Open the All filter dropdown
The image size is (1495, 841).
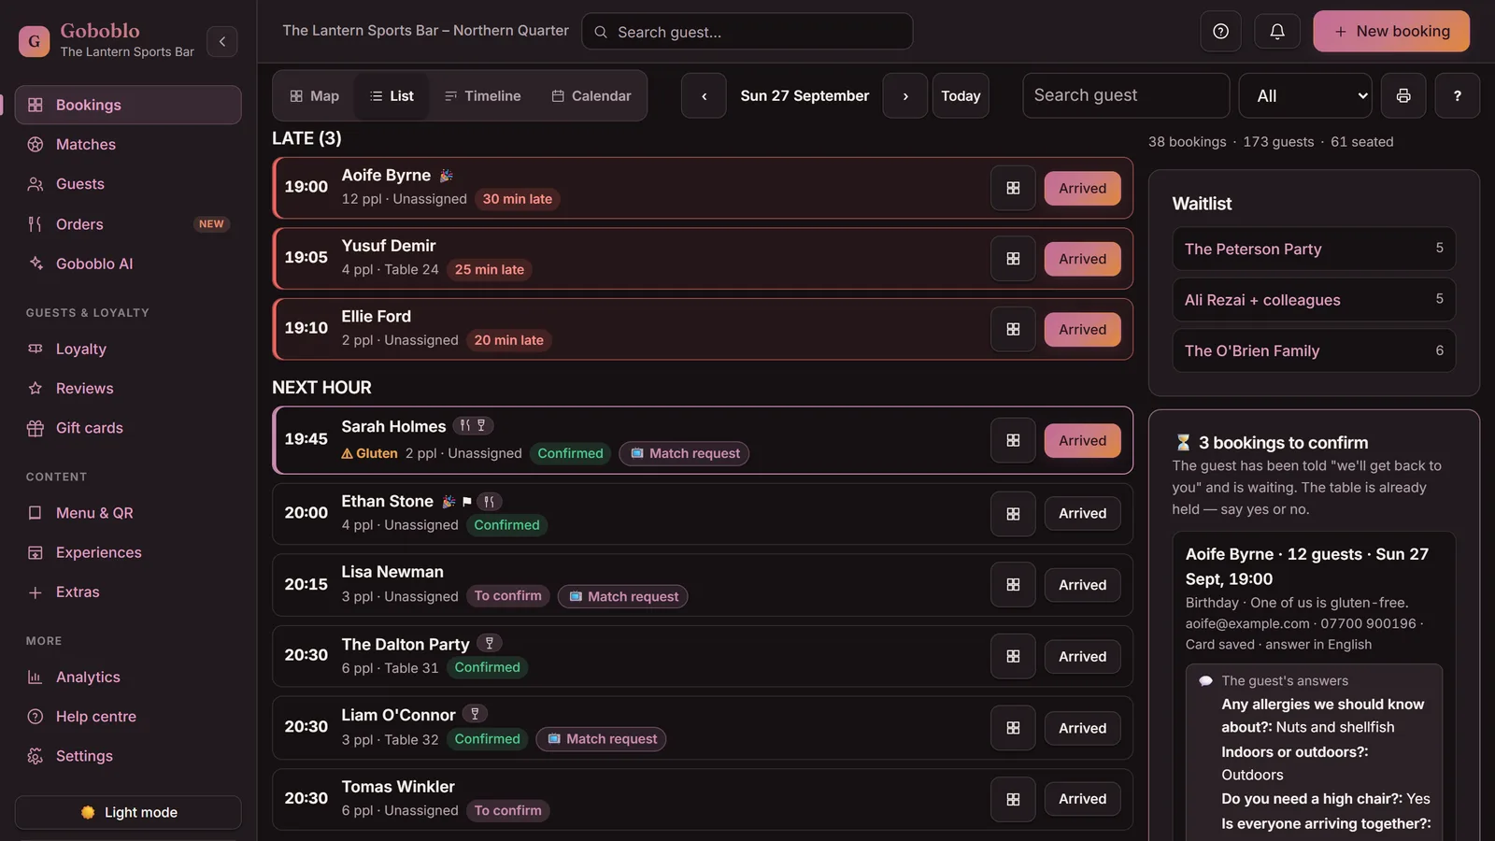tap(1305, 95)
